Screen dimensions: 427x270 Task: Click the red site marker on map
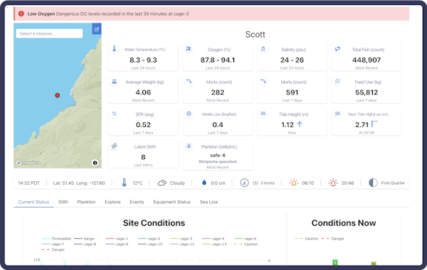58,95
